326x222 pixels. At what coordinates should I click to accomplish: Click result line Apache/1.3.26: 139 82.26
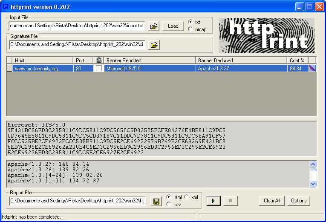(x=48, y=170)
